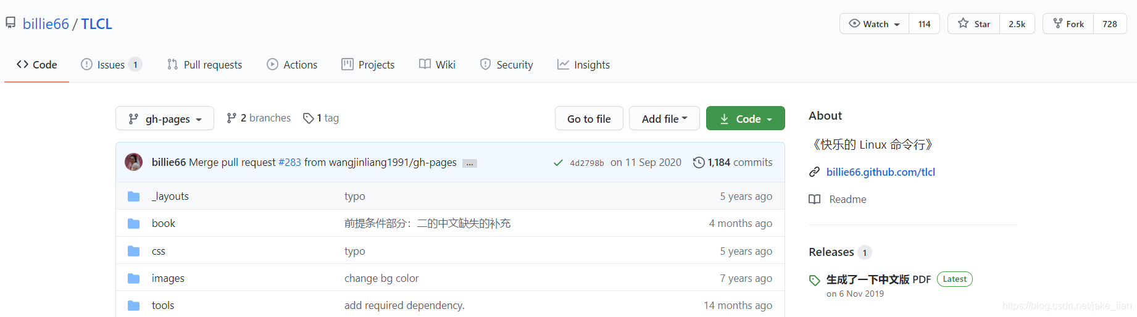Open the Watch notifications dropdown
Image resolution: width=1137 pixels, height=317 pixels.
click(874, 23)
